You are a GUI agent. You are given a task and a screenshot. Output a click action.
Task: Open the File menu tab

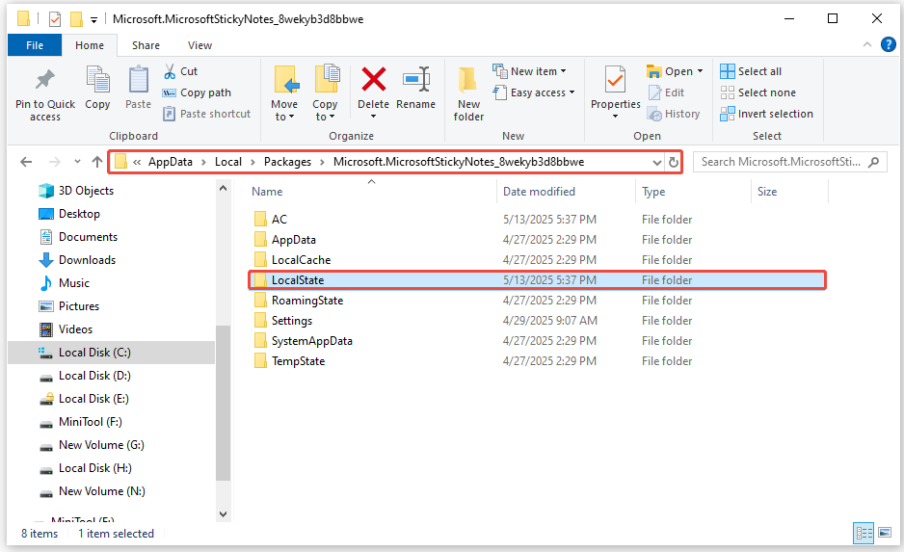click(x=35, y=45)
